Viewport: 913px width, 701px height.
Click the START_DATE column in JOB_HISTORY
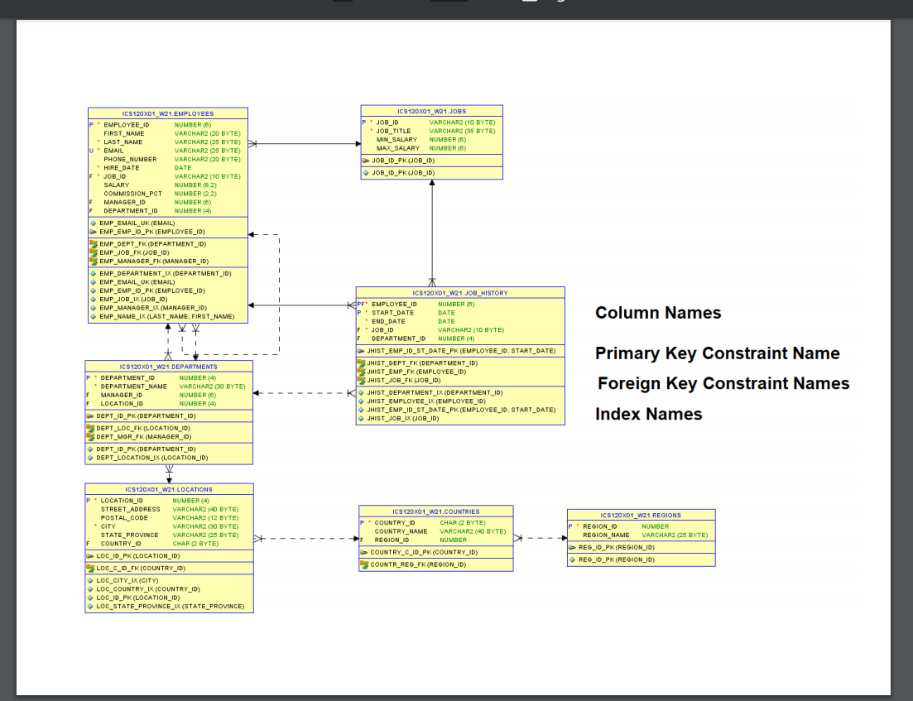coord(392,313)
